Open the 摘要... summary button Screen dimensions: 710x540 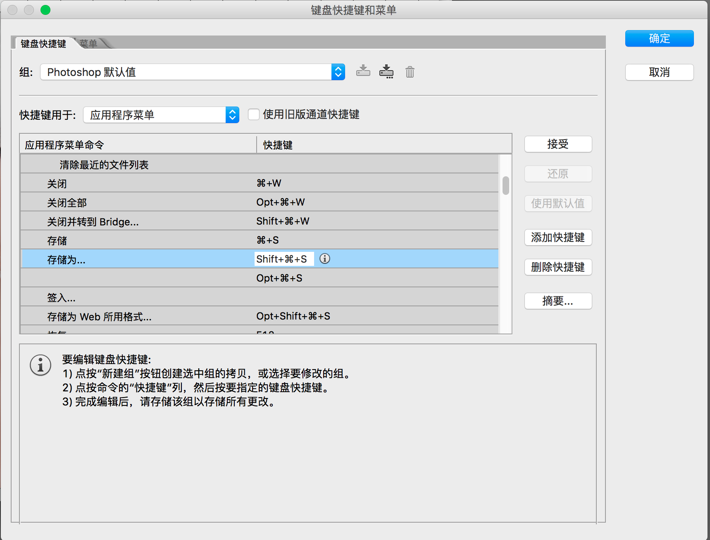click(558, 301)
